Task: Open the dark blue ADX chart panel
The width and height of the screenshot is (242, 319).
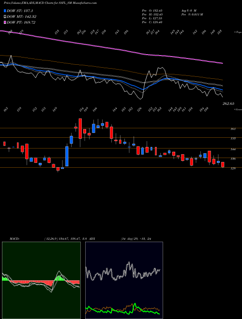Action: coord(124,280)
